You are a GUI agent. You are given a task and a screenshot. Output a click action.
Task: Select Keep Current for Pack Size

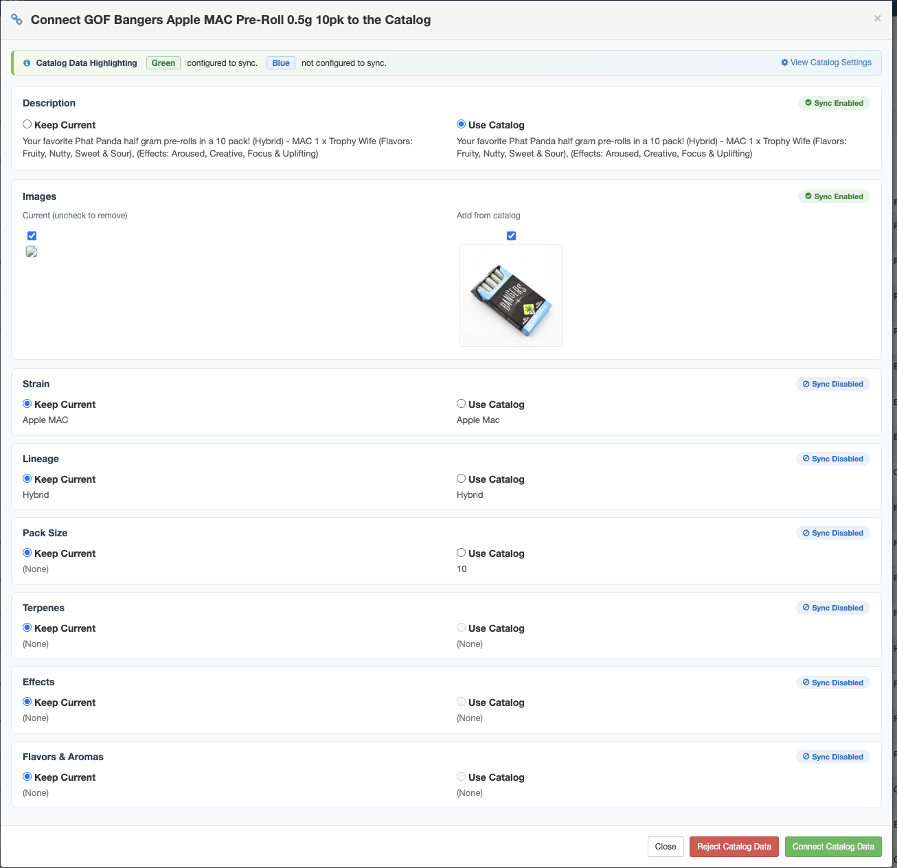pyautogui.click(x=27, y=553)
